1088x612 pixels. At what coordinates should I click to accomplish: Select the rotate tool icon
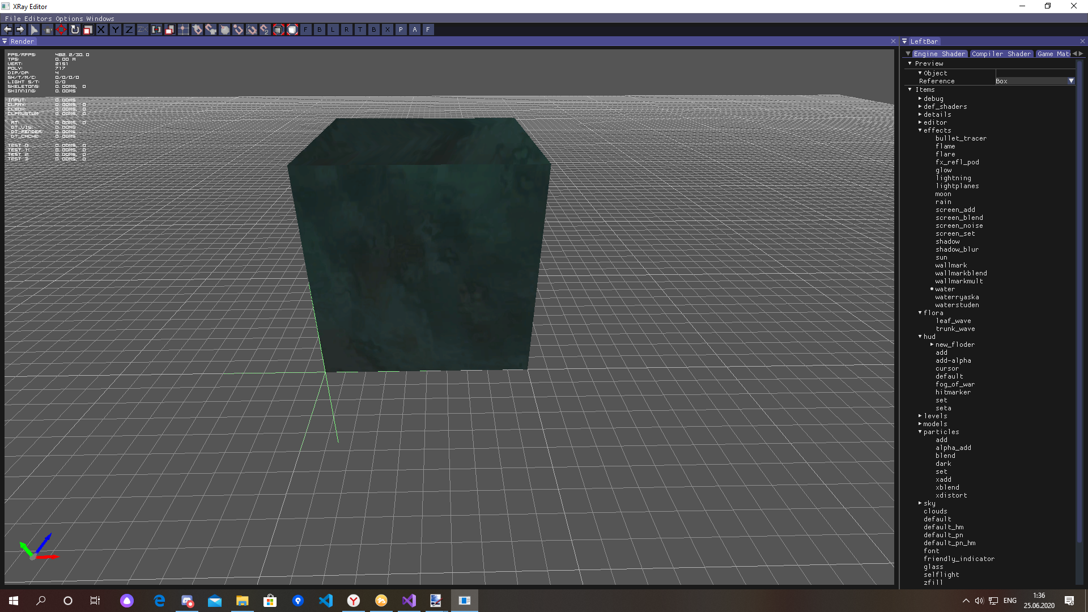point(75,29)
